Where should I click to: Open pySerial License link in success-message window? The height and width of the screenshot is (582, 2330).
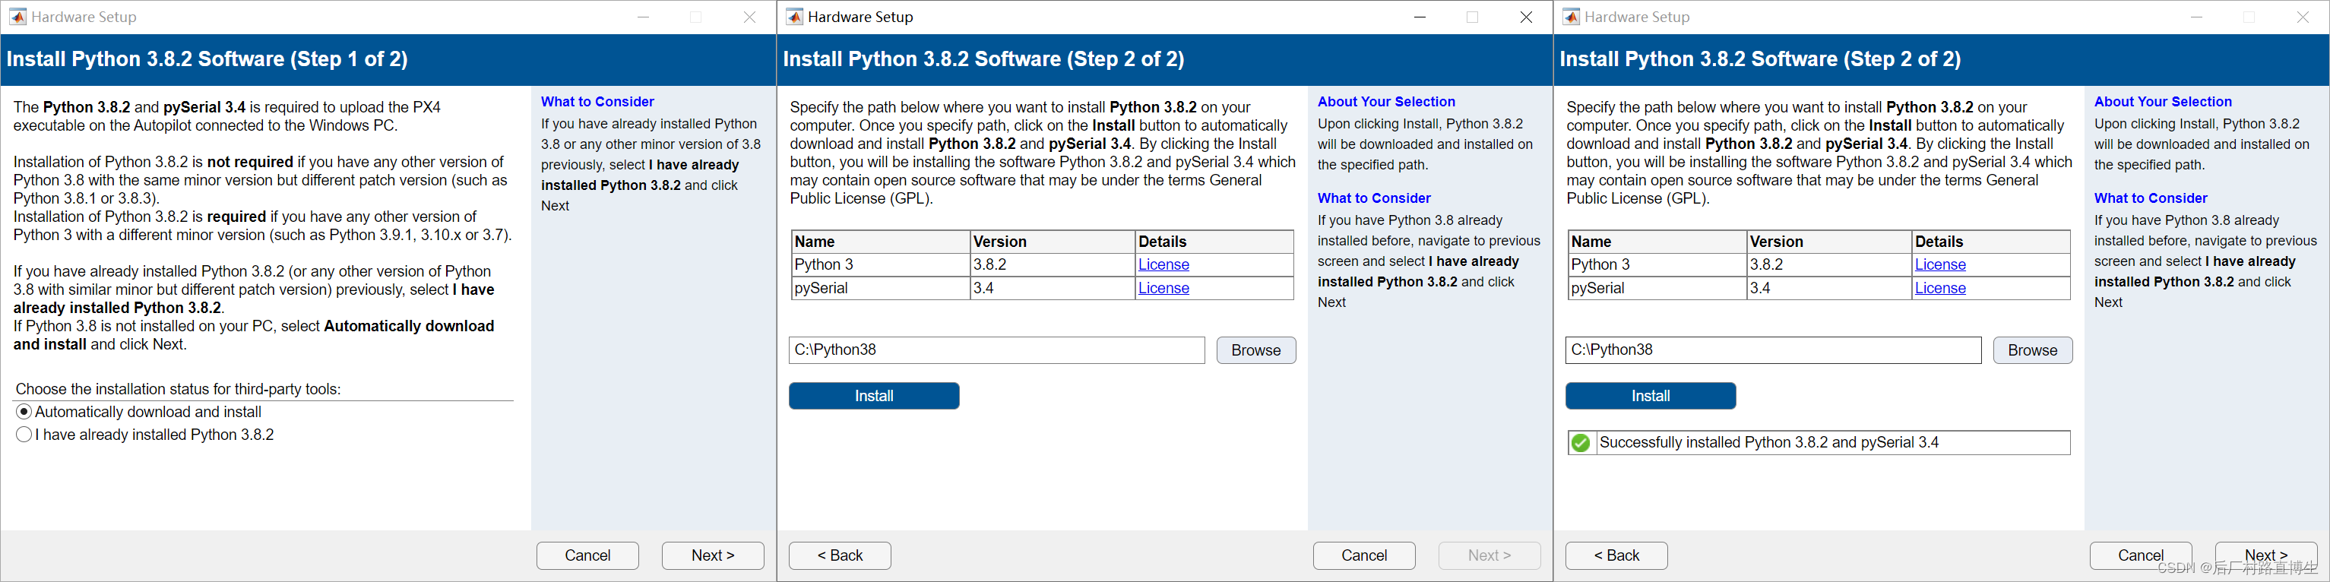tap(1940, 288)
